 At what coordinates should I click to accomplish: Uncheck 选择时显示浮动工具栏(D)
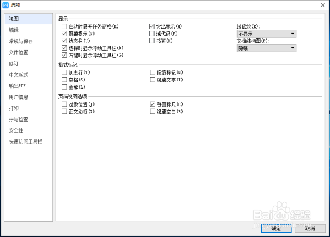[x=64, y=48]
